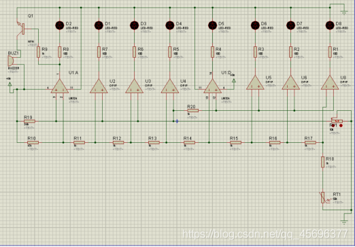
Task: Click the "R20" reference label
Action: (x=191, y=107)
